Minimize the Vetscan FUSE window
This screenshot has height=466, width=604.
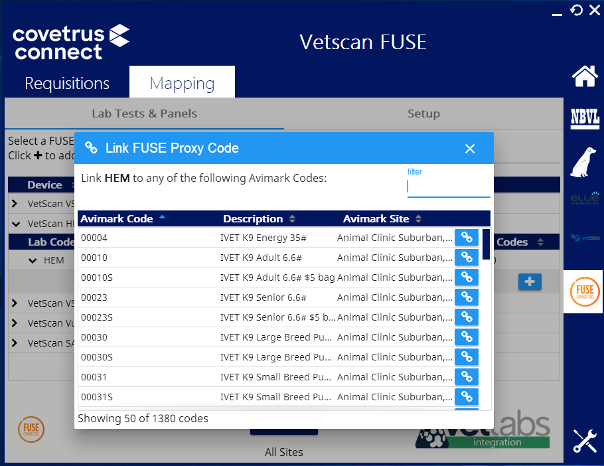557,14
